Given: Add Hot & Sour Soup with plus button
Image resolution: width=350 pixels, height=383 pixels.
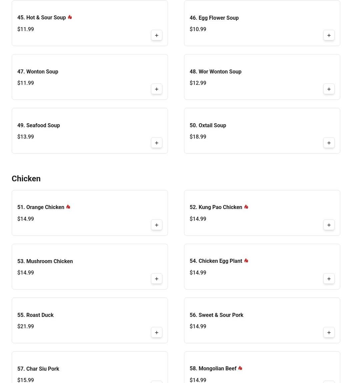Looking at the screenshot, I should point(156,35).
